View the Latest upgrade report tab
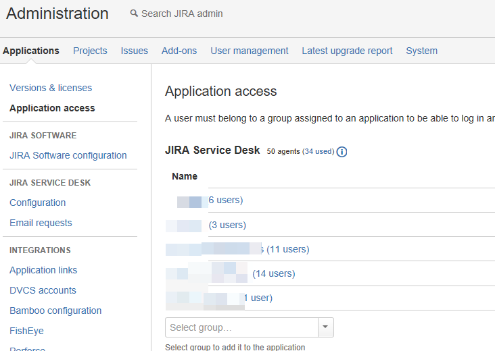 [x=347, y=51]
